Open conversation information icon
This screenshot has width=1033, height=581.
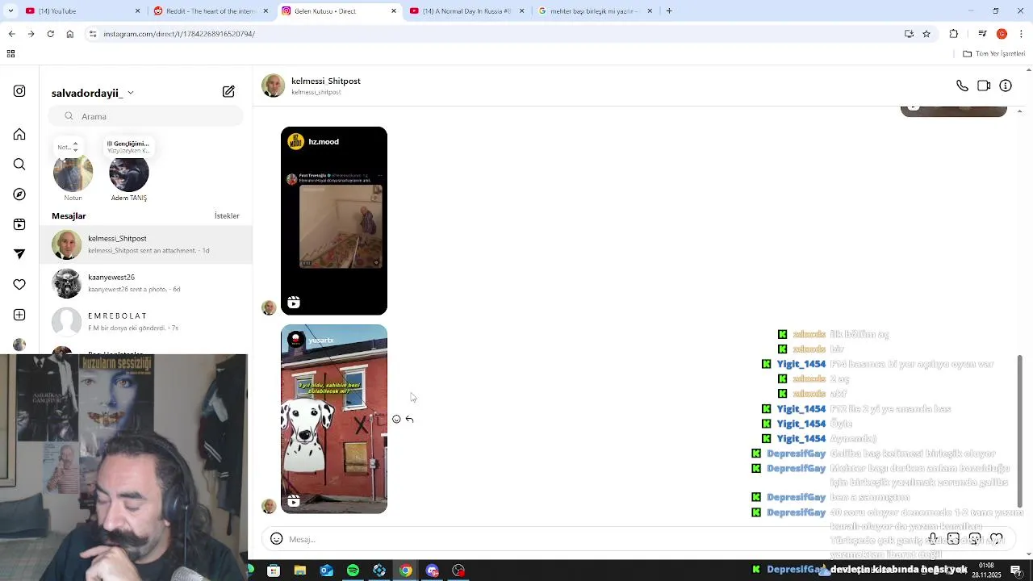(x=1006, y=86)
